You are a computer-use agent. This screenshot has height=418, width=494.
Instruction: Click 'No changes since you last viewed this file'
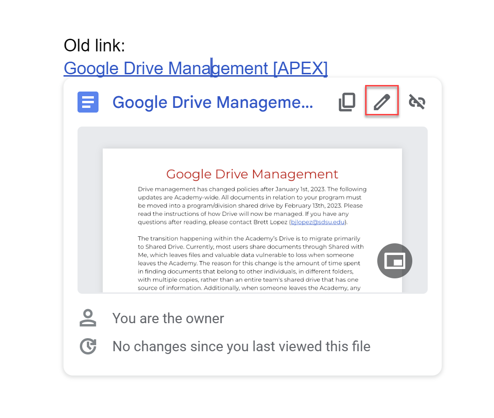pos(241,347)
